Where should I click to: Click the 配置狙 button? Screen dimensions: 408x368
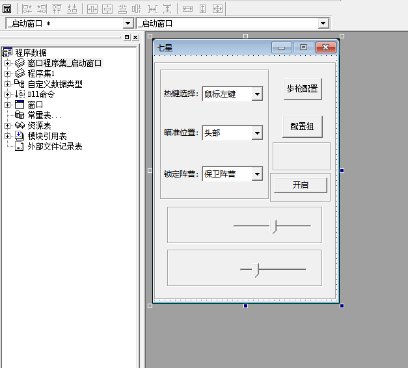click(x=302, y=127)
